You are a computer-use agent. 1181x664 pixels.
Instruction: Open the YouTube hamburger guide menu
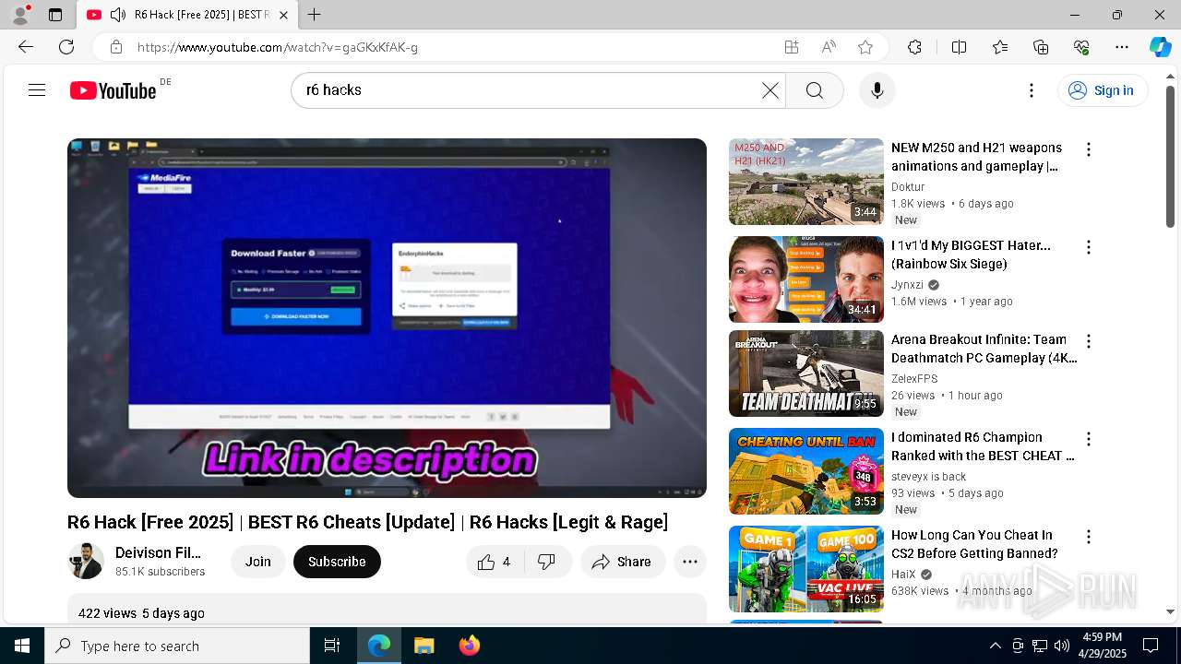click(x=37, y=90)
